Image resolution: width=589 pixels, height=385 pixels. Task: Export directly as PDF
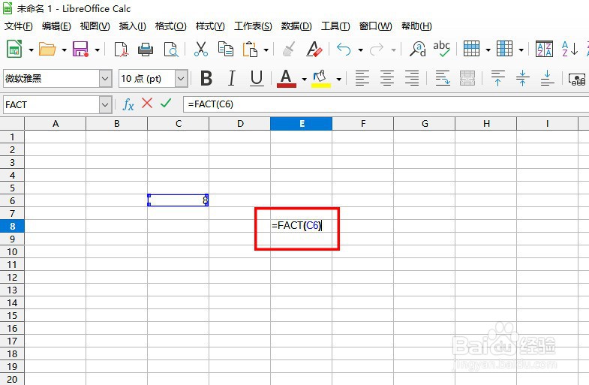[x=121, y=50]
